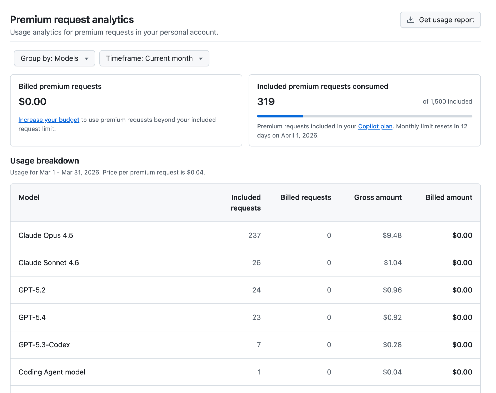
Task: Select the Claude Sonnet 4.6 model name
Action: point(49,263)
